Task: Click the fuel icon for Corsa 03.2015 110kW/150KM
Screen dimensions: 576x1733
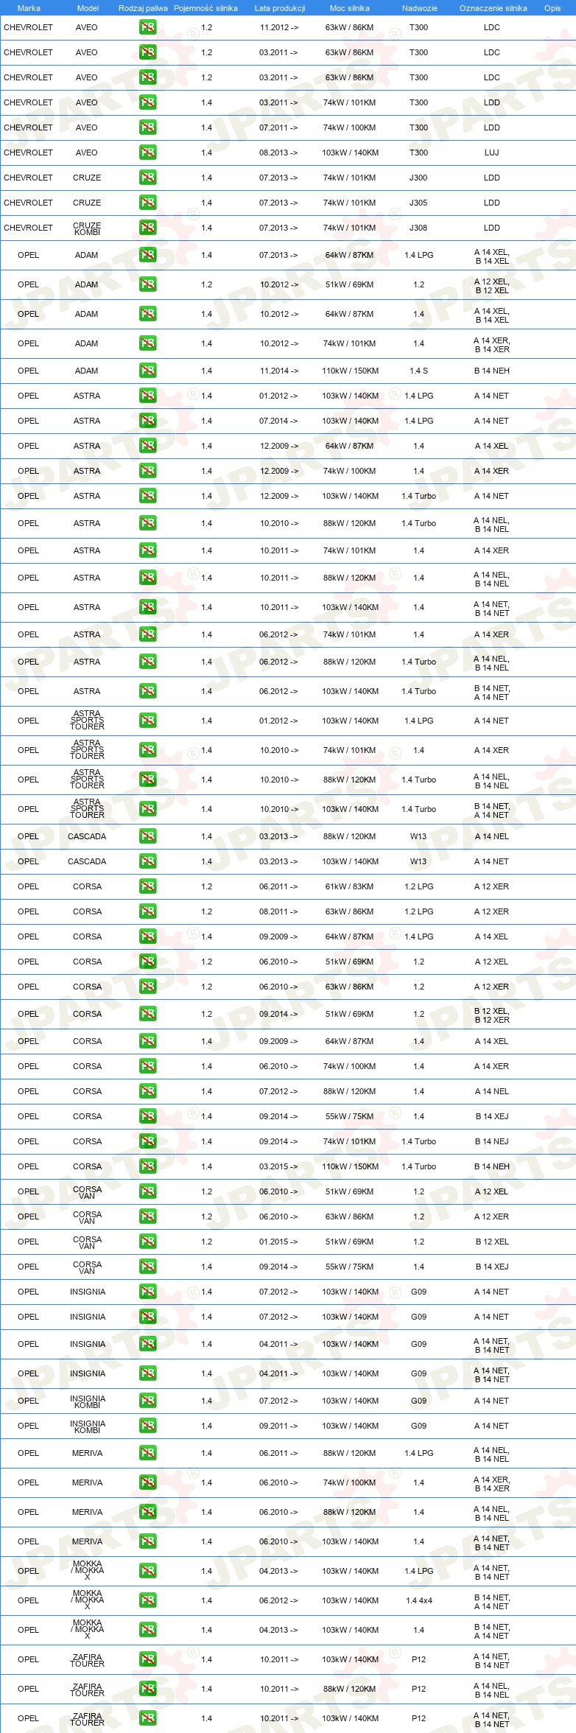Action: (147, 1166)
